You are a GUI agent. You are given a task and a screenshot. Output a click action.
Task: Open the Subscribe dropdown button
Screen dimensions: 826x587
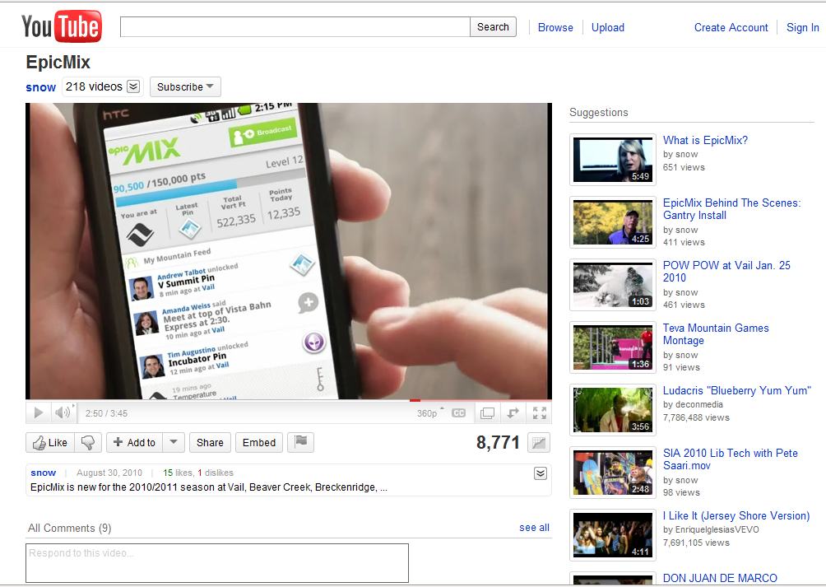coord(185,87)
